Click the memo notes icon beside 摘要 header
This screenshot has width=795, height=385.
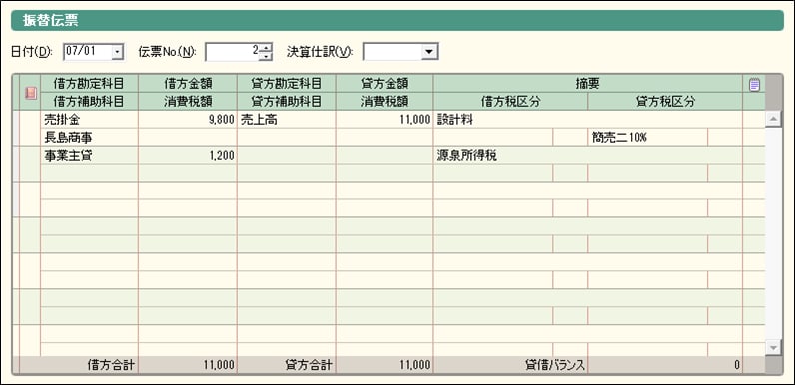pos(754,85)
